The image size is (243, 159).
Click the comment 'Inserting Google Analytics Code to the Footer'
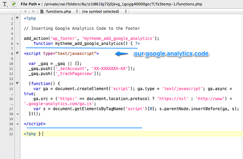pos(85,28)
